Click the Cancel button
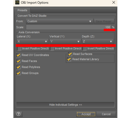Viewport: 131px width, 118px height. click(x=106, y=114)
